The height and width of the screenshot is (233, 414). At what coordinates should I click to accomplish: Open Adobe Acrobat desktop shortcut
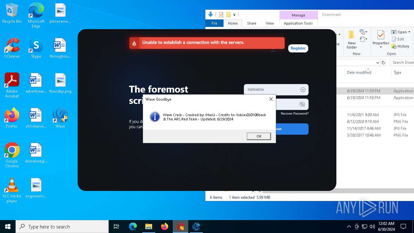pyautogui.click(x=12, y=85)
